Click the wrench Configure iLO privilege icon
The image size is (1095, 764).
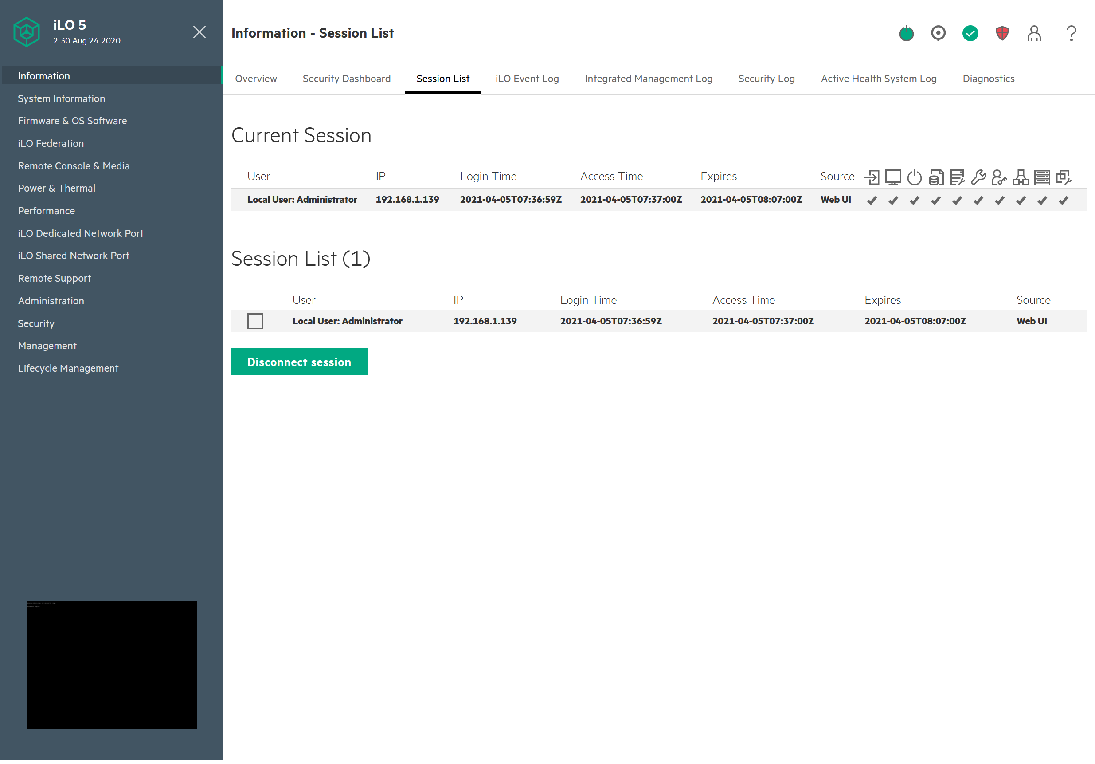[978, 177]
